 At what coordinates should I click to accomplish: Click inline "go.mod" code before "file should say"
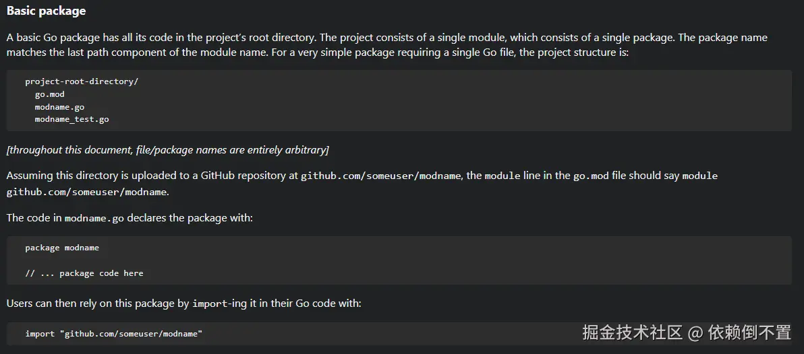[x=591, y=176]
